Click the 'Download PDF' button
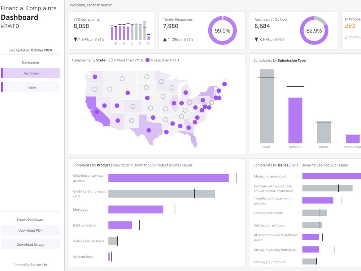Screen dimensions: 361x271 (30, 230)
